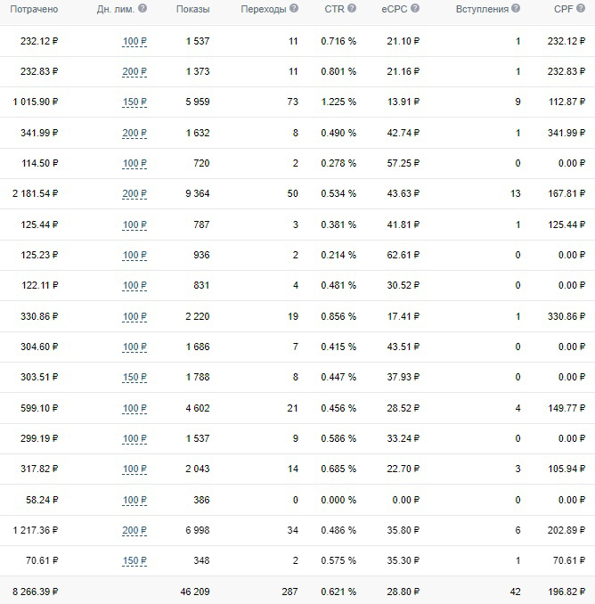
Task: Sort table by Потрачено column header
Action: point(34,9)
